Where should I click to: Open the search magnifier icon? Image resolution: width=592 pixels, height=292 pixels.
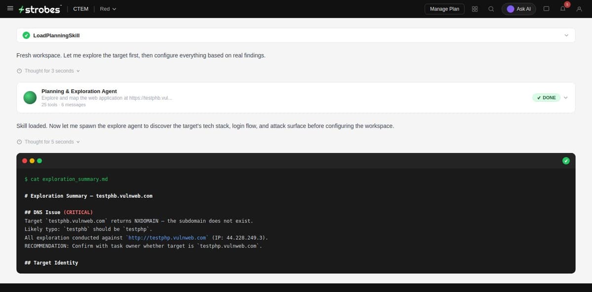(x=491, y=9)
